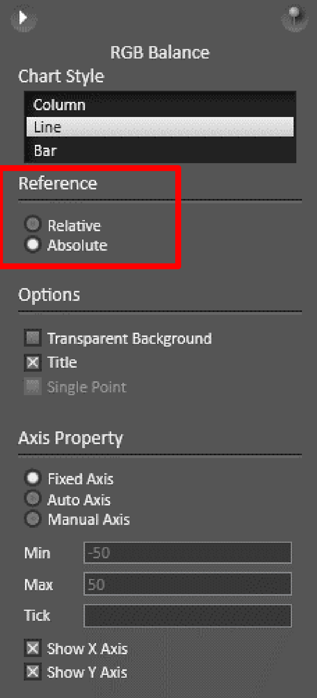
Task: Click the Min value input field
Action: (x=187, y=553)
